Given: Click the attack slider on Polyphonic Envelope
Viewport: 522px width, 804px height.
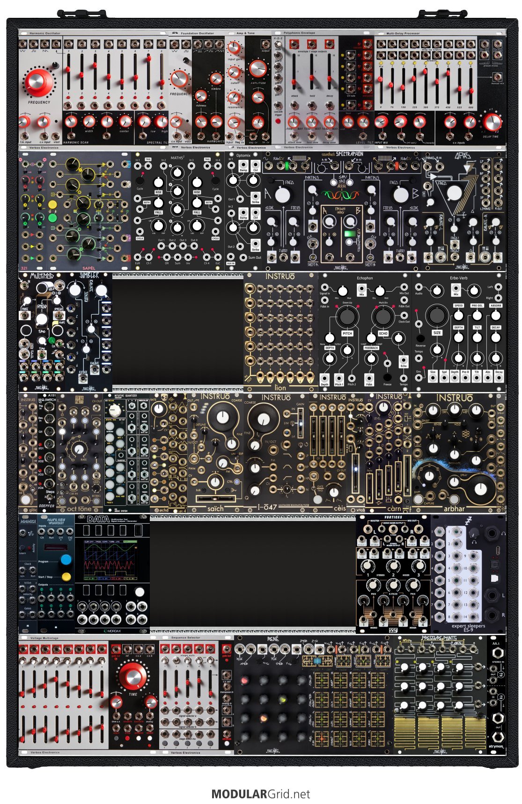Looking at the screenshot, I should [x=294, y=71].
